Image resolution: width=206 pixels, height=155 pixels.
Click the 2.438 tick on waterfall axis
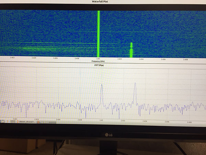[185, 60]
